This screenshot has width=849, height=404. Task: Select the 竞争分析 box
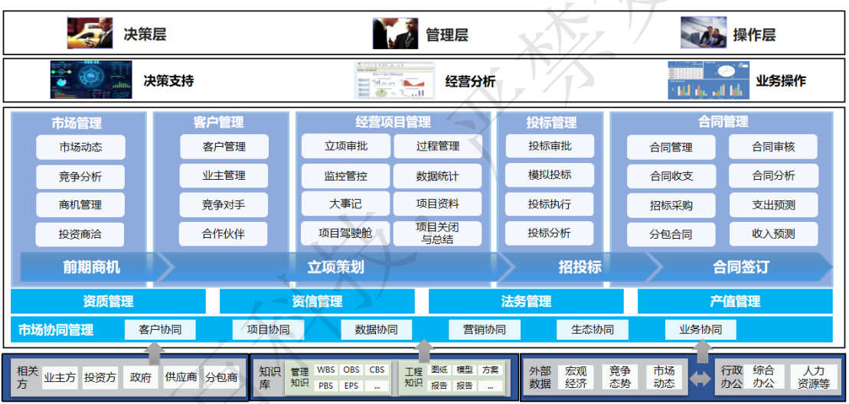pyautogui.click(x=80, y=176)
